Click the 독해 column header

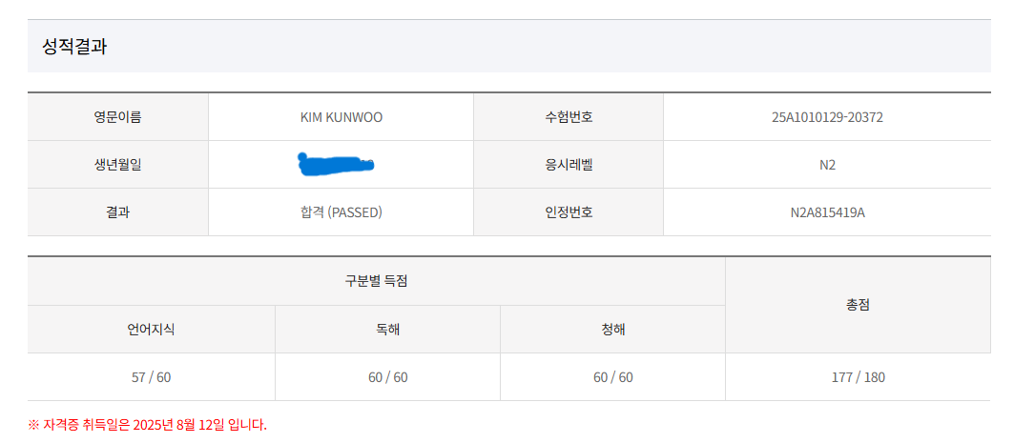387,330
